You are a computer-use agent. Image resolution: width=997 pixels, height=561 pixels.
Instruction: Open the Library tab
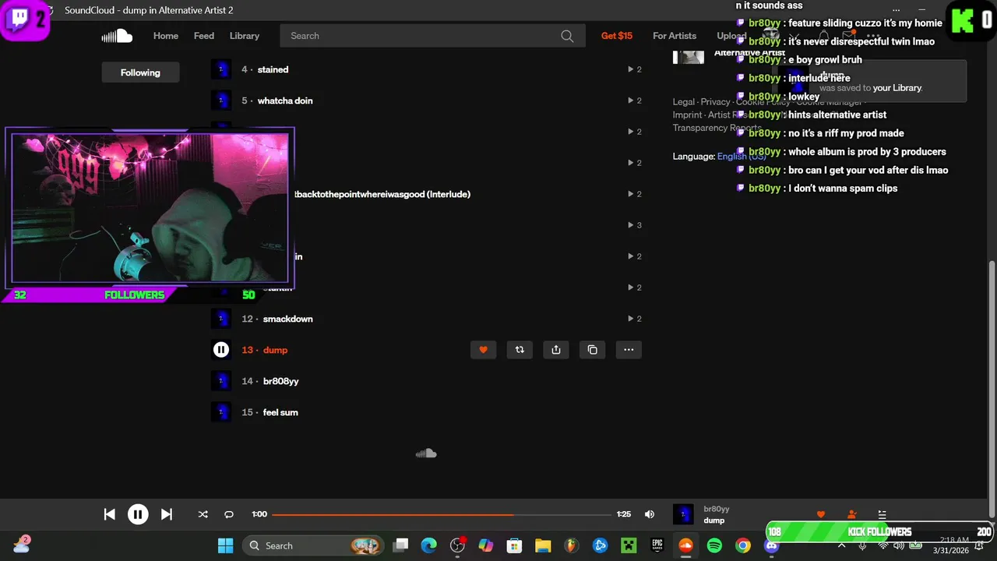tap(245, 36)
